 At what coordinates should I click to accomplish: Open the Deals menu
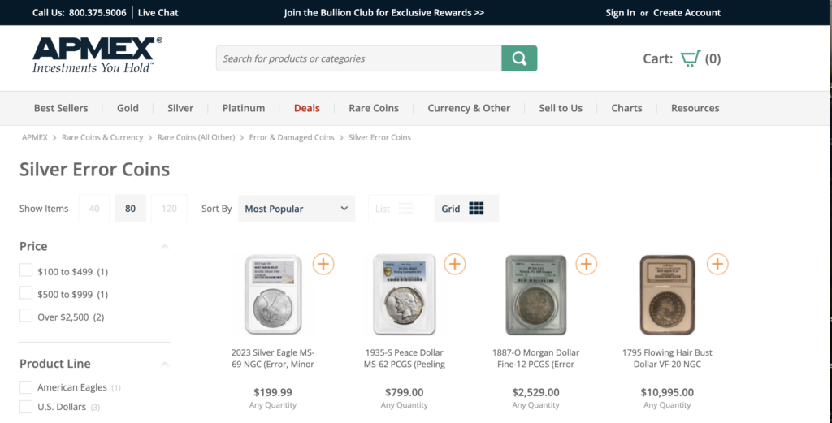click(307, 108)
